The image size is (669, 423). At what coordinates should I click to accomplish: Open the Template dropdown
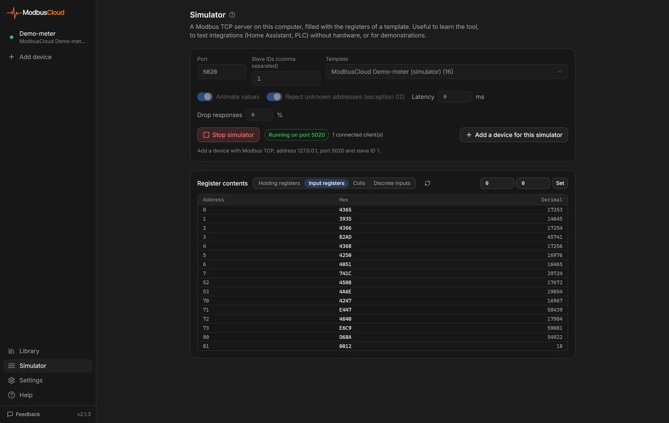(x=447, y=71)
